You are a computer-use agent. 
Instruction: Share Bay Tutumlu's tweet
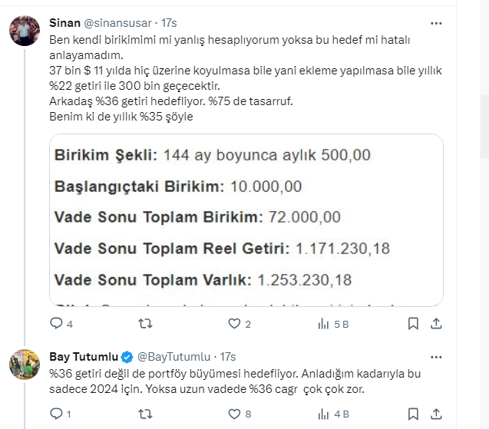(437, 414)
